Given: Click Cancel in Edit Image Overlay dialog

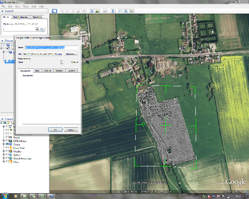Looking at the screenshot, I should [71, 130].
